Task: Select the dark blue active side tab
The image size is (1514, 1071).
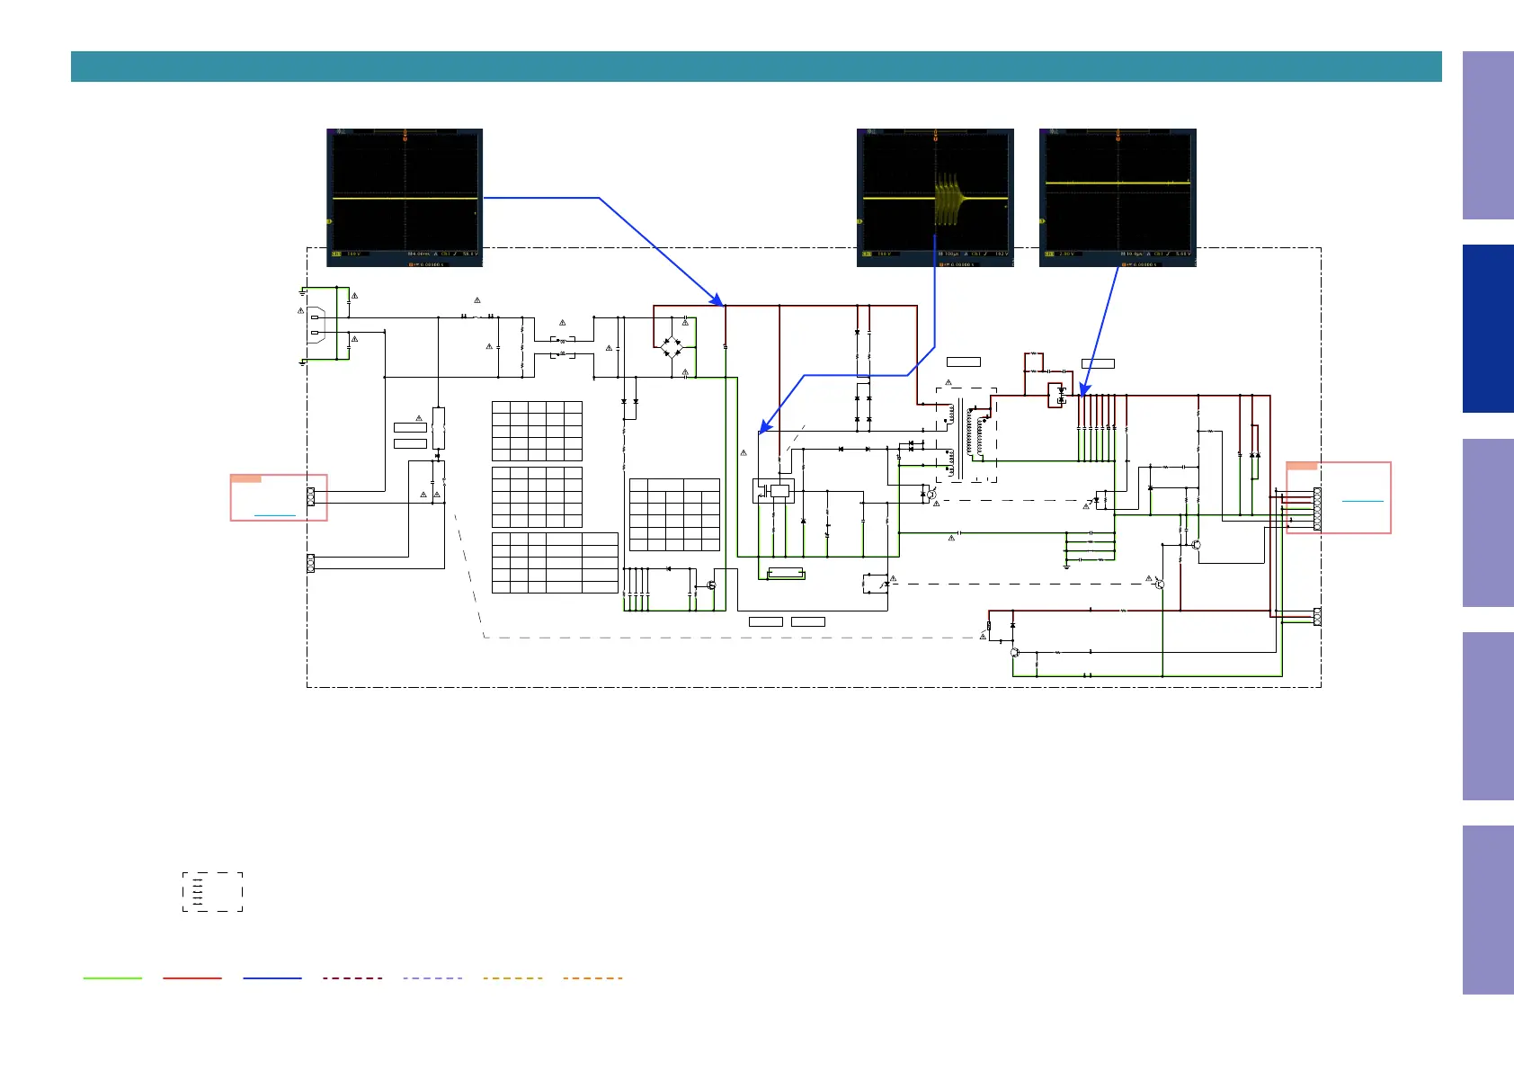Action: click(1487, 328)
